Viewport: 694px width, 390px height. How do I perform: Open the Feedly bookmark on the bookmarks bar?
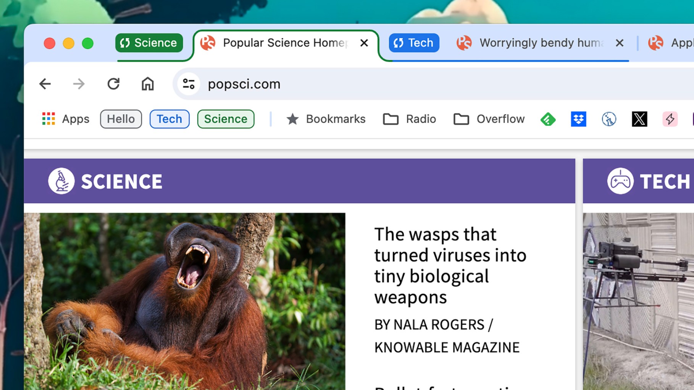coord(547,119)
